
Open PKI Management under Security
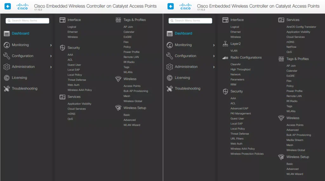point(241,113)
